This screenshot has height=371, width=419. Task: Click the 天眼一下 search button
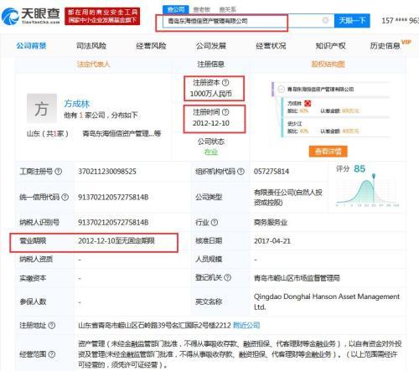tap(352, 20)
